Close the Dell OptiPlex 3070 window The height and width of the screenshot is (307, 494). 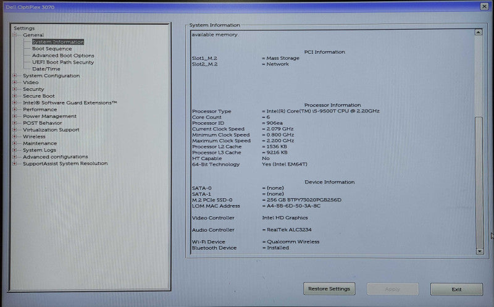(x=484, y=6)
